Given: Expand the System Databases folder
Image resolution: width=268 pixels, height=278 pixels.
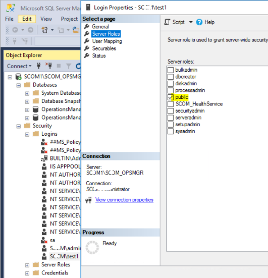Looking at the screenshot, I should point(27,94).
